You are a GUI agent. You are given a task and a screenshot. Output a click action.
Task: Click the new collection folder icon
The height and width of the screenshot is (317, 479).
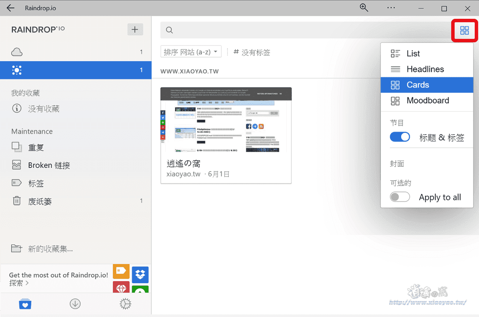pyautogui.click(x=17, y=248)
